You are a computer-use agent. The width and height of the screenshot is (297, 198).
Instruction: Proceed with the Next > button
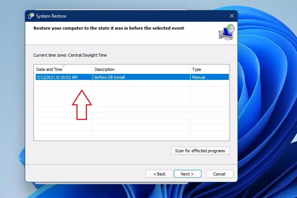coord(187,174)
